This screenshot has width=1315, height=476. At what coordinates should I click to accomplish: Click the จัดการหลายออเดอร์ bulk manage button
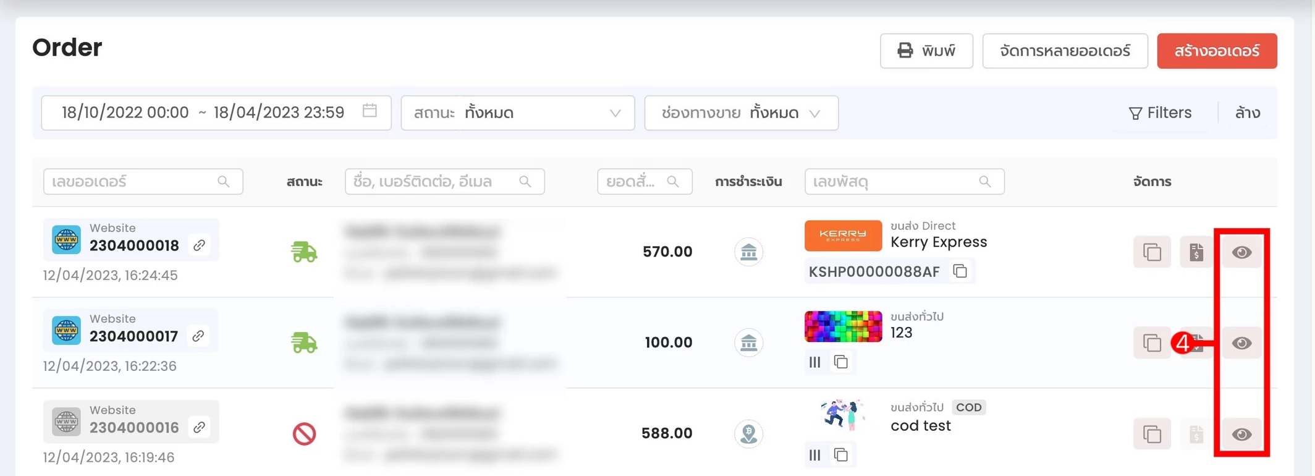(1064, 51)
